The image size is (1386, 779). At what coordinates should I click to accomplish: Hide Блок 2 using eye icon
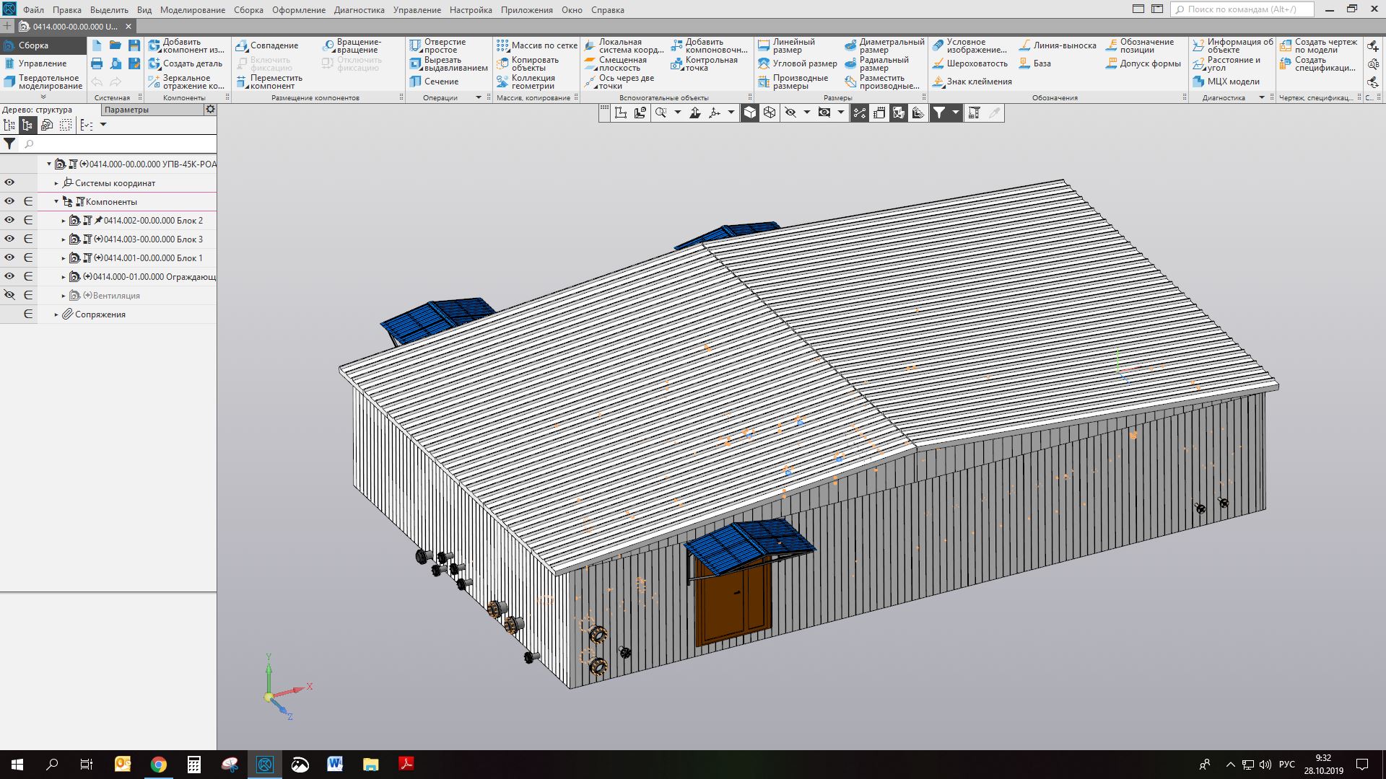click(9, 220)
